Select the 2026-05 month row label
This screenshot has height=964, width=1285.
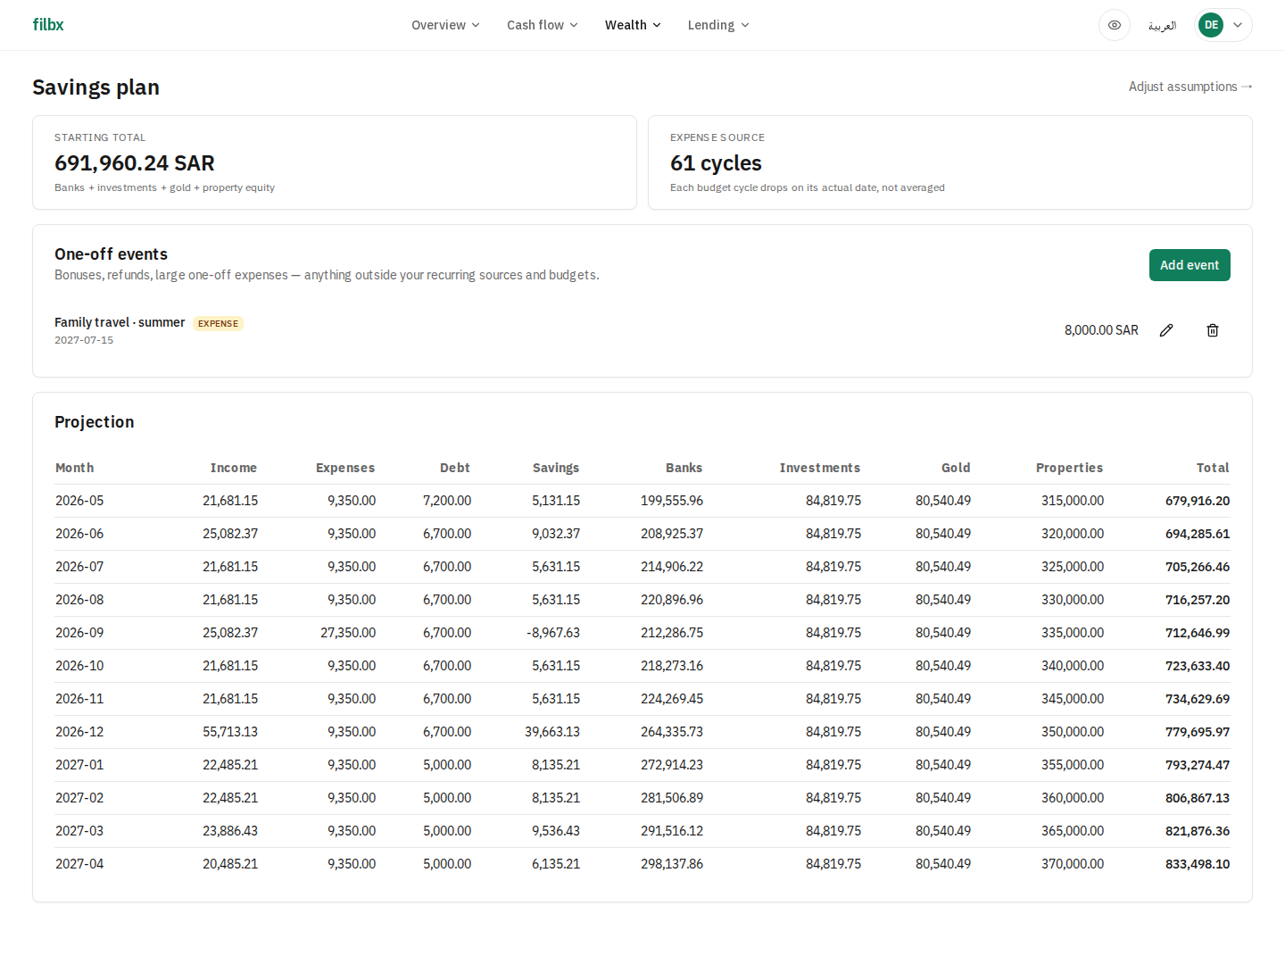pyautogui.click(x=79, y=501)
